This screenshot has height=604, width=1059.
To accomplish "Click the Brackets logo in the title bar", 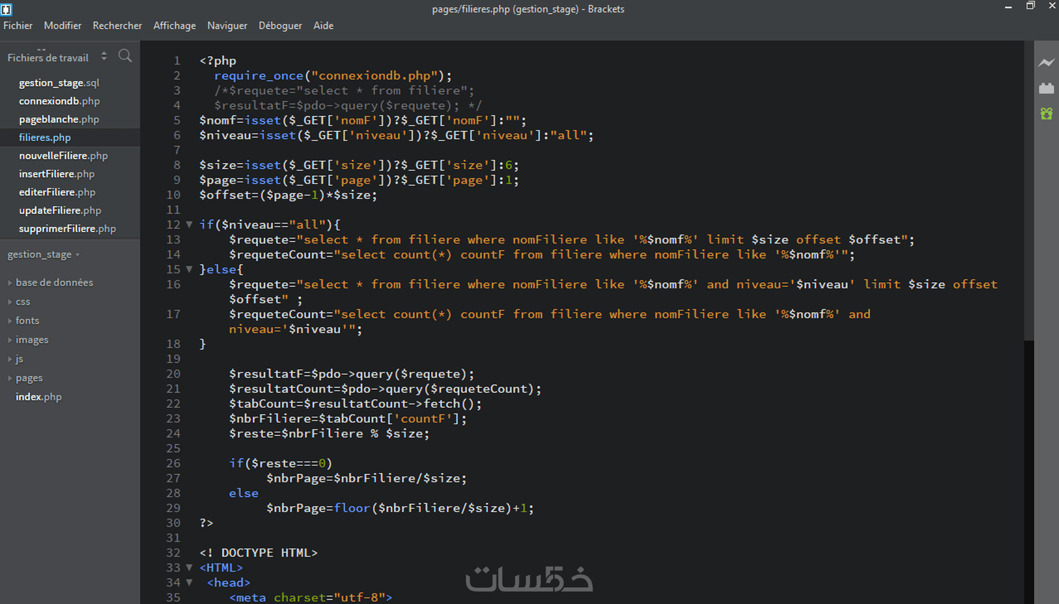I will coord(7,9).
